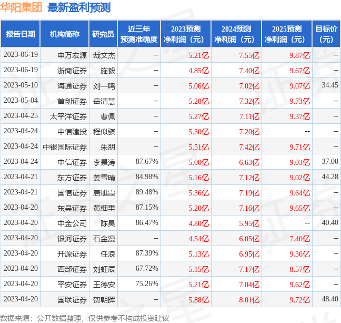This screenshot has height=323, width=341.
Task: Click the 5.51亿 profit value
Action: (198, 147)
